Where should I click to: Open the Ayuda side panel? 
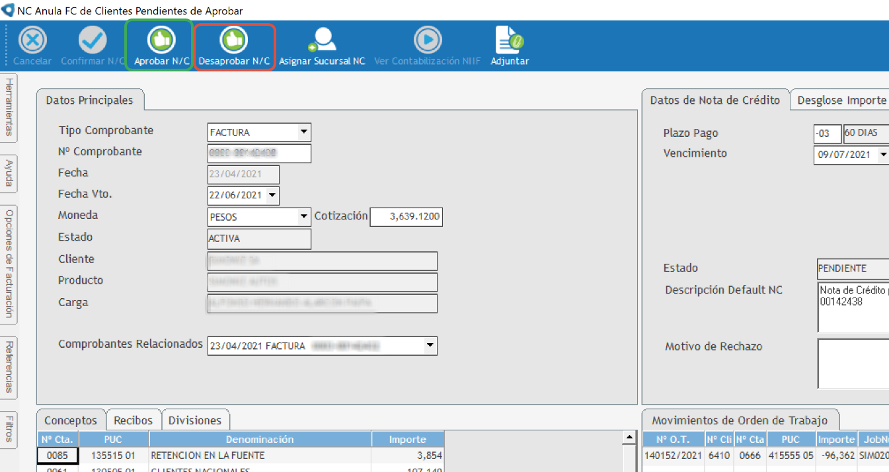tap(9, 173)
